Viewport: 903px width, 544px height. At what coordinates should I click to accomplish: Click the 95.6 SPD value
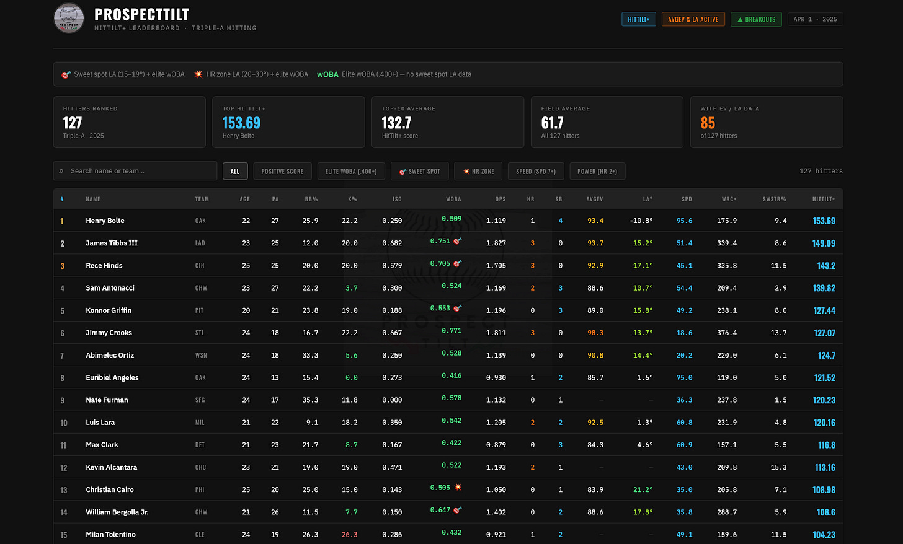(x=685, y=221)
